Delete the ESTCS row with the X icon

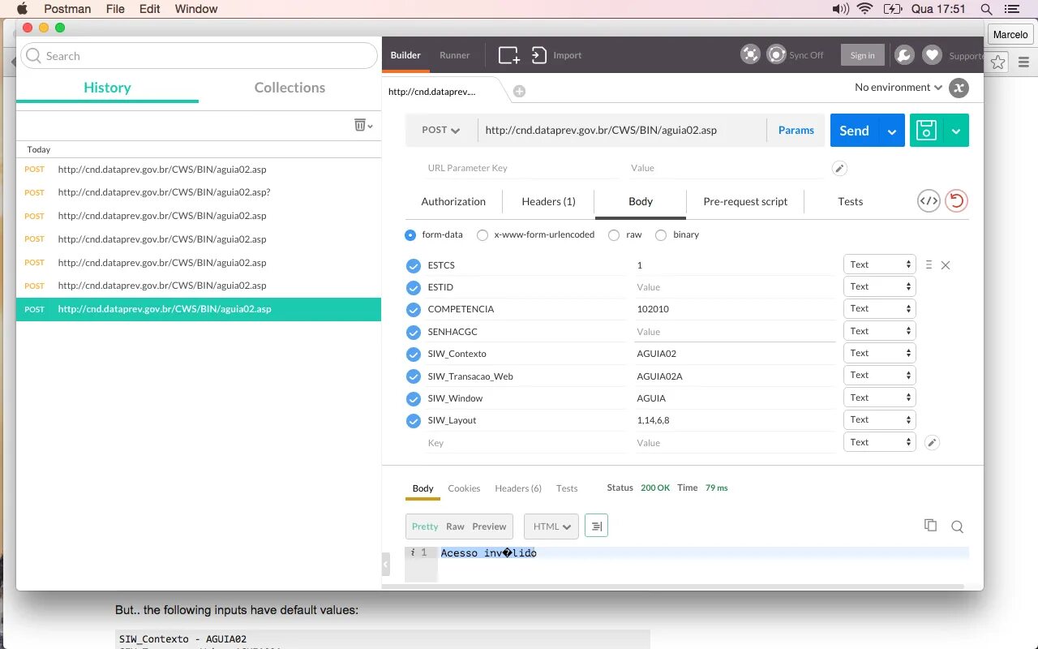[946, 265]
